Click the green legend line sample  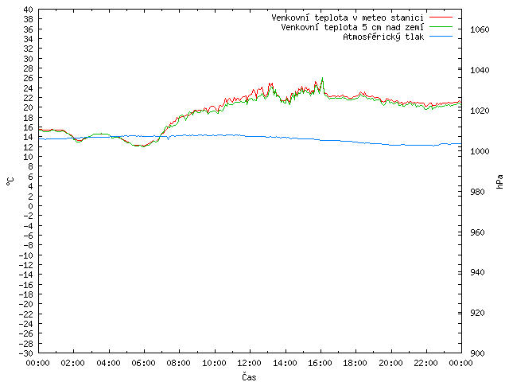point(441,26)
